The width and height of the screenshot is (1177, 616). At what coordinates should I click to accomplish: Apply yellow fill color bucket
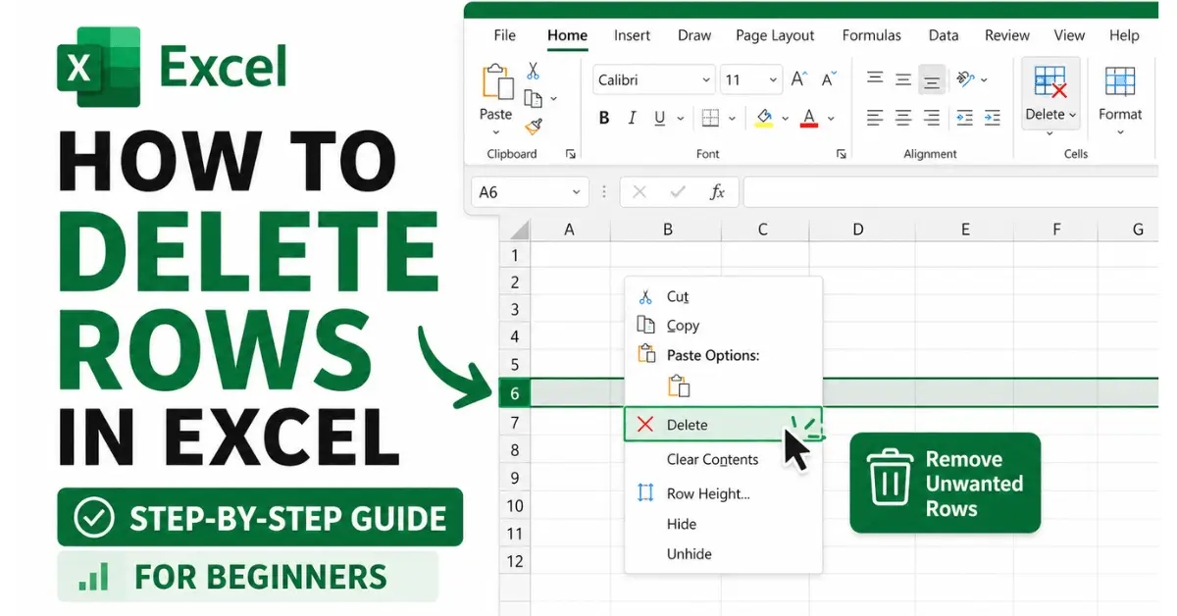(x=765, y=118)
